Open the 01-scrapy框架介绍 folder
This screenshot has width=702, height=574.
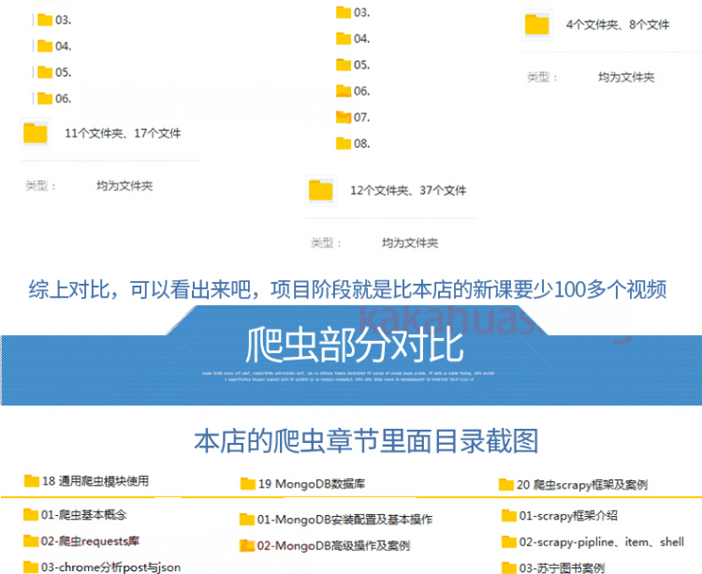click(x=560, y=516)
